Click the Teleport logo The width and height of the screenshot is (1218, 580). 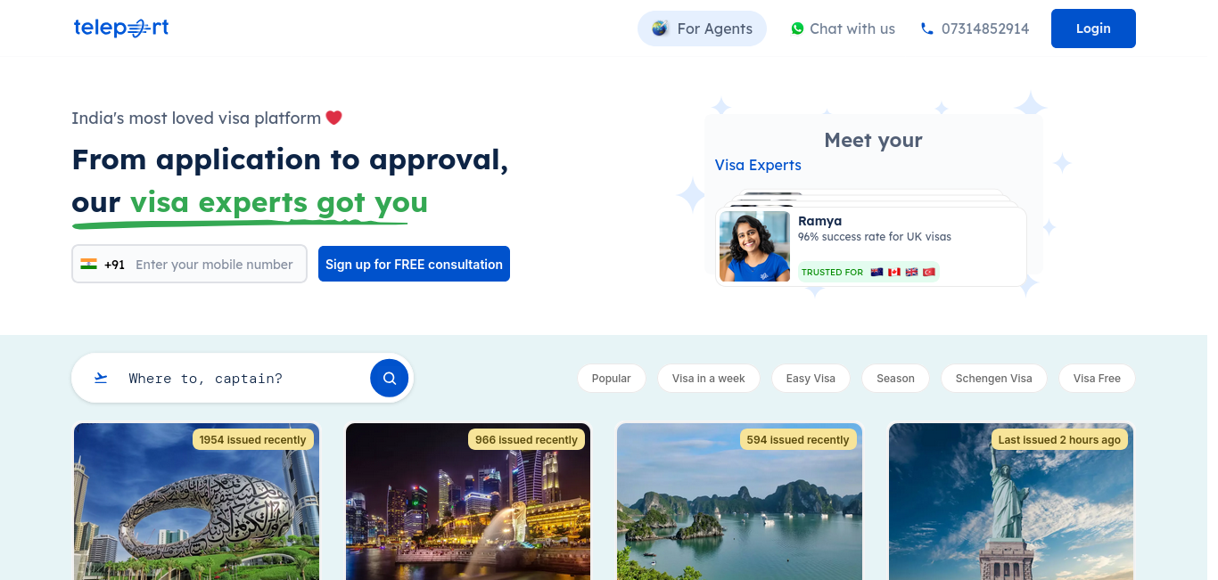121,29
